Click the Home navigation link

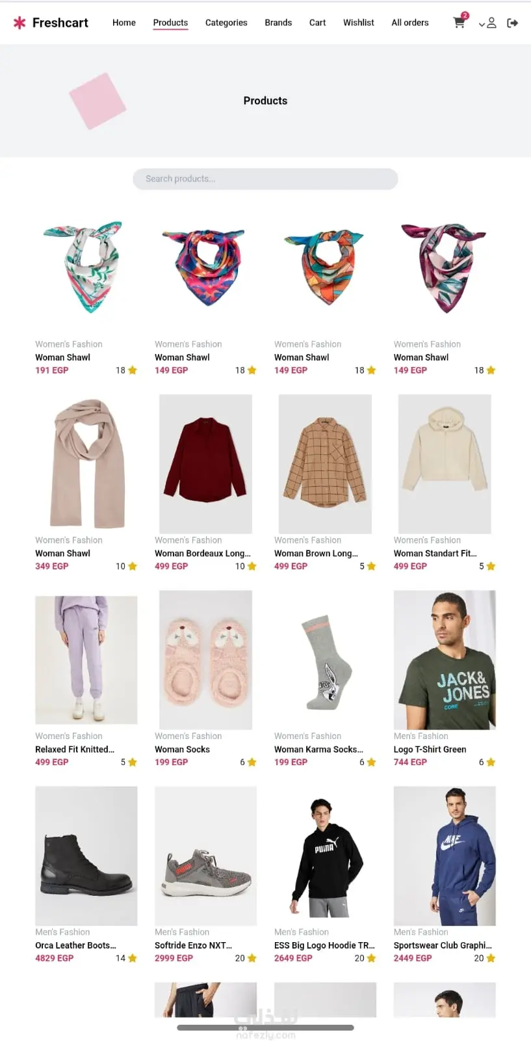[124, 23]
